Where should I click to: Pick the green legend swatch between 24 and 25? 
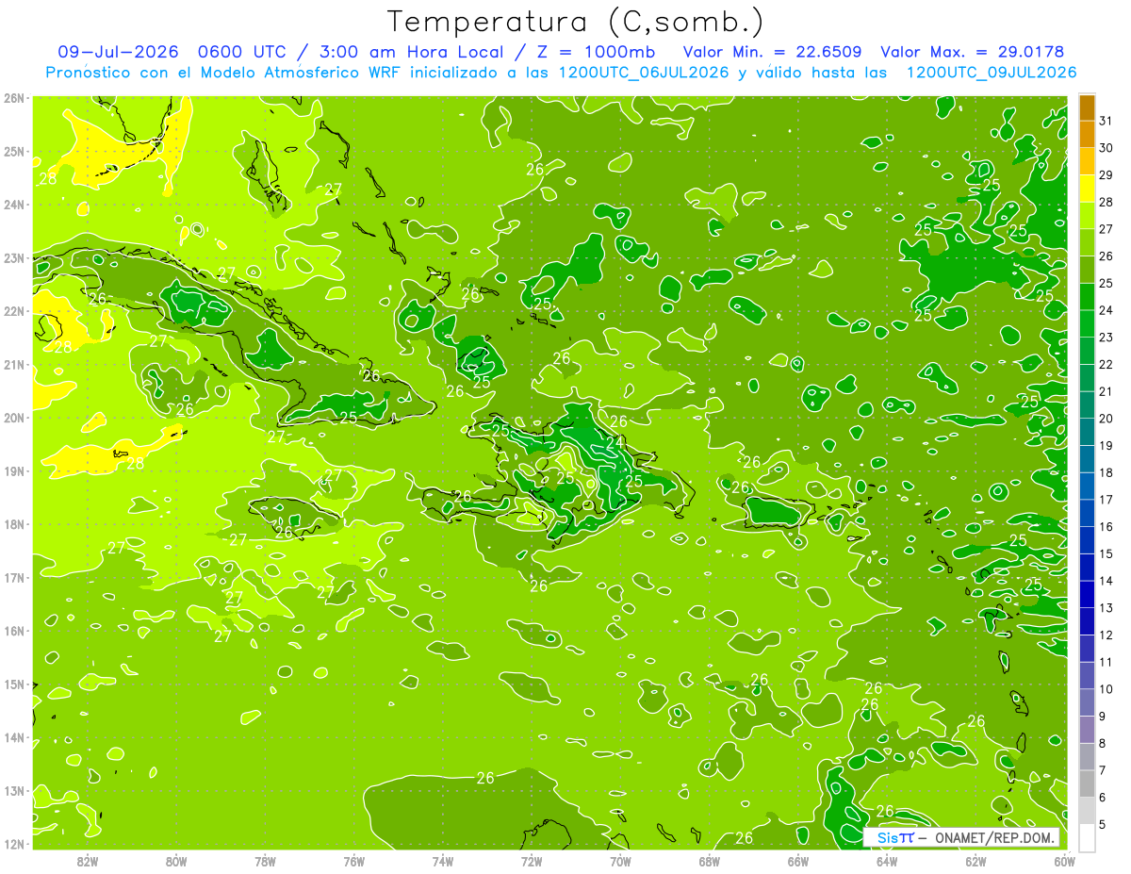tap(1087, 296)
